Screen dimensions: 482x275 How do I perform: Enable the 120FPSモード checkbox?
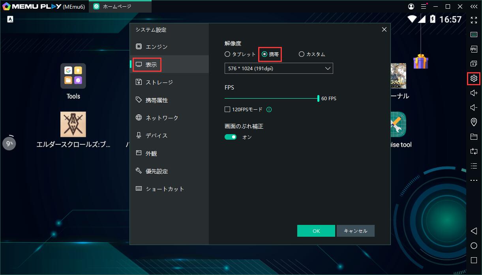pos(227,110)
